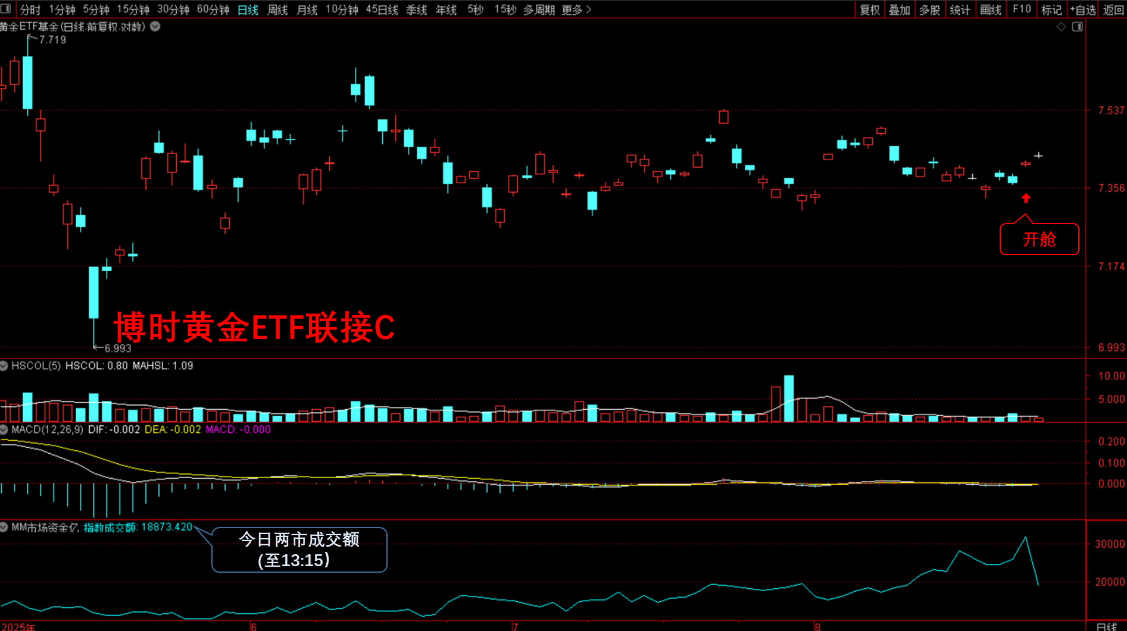The width and height of the screenshot is (1127, 631).
Task: Click the 30000 value on volume axis
Action: (x=1110, y=544)
